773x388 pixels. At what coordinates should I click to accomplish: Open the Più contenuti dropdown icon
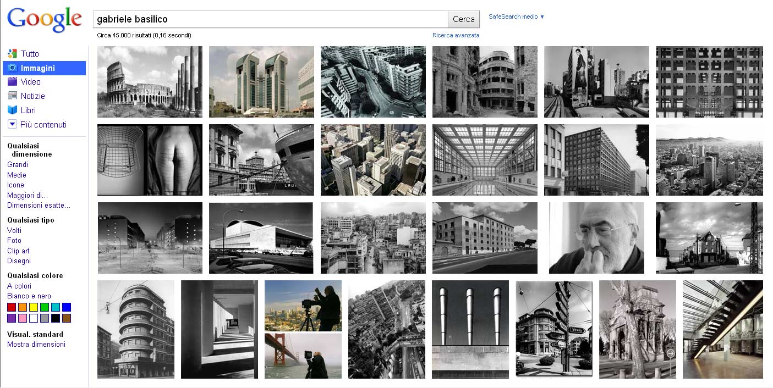point(12,124)
